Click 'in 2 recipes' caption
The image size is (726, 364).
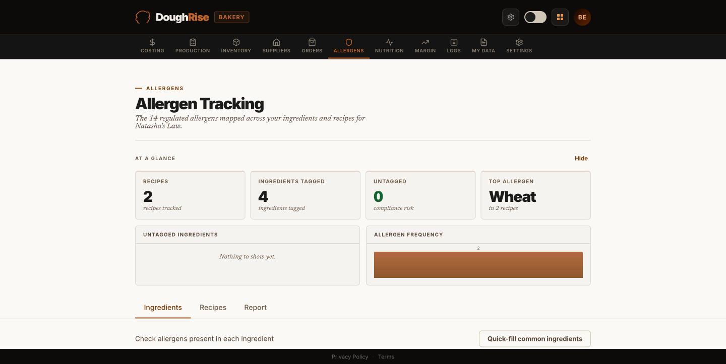(503, 208)
